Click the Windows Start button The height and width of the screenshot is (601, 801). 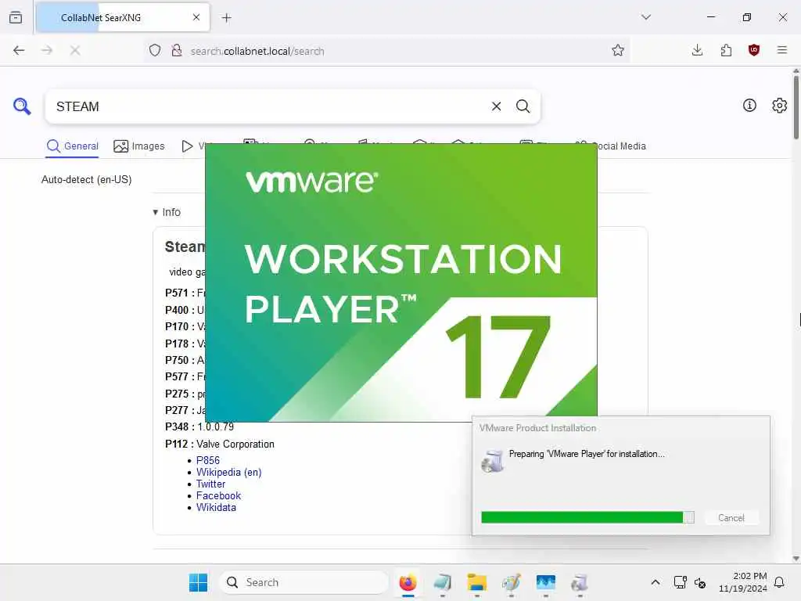point(198,582)
